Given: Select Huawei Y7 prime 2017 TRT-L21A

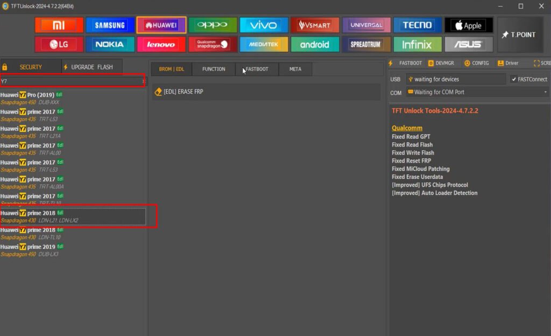Looking at the screenshot, I should click(x=73, y=132).
